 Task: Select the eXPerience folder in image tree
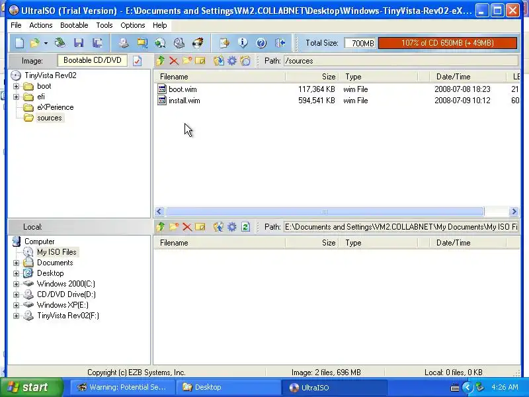(x=55, y=107)
